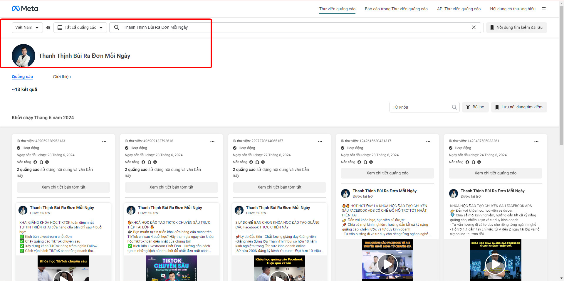This screenshot has height=281, width=564.
Task: Open the Việt Nam country dropdown
Action: click(x=27, y=28)
